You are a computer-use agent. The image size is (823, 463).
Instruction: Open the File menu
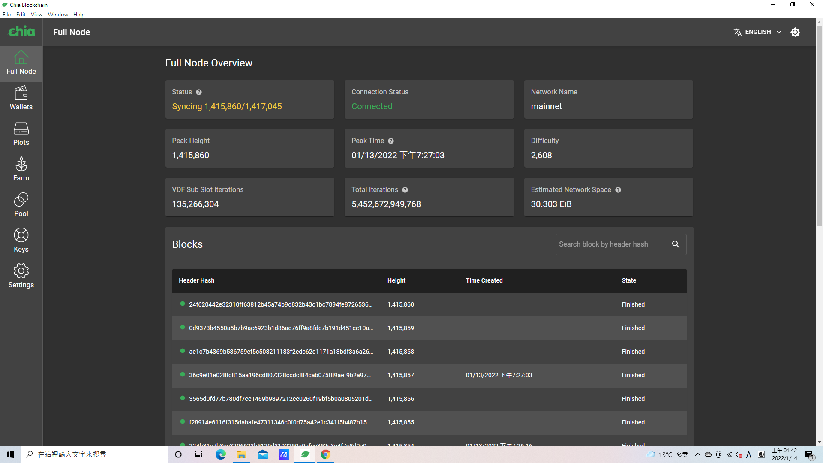[7, 14]
